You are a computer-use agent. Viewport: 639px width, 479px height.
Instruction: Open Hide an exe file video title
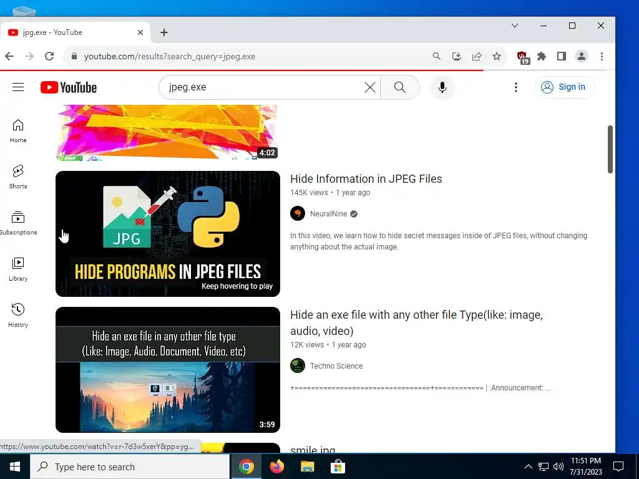click(x=416, y=322)
